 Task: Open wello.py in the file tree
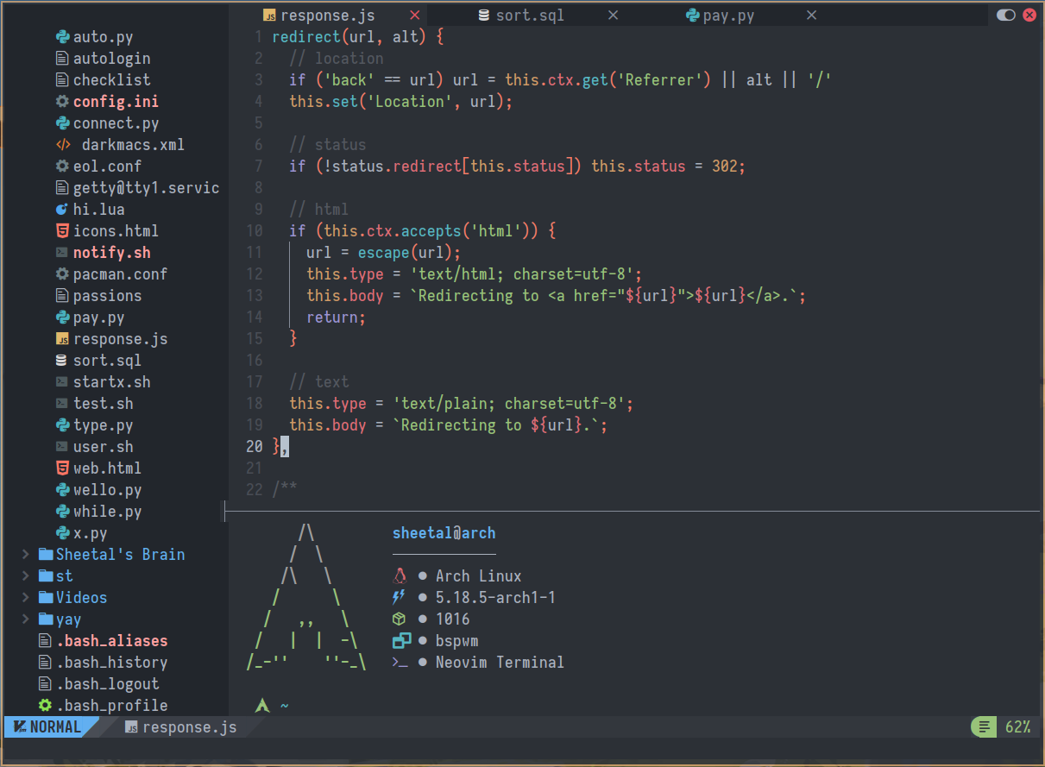(x=107, y=490)
